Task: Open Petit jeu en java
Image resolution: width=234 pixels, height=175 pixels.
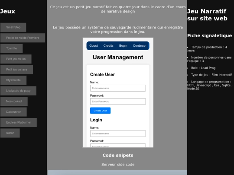Action: [16, 70]
